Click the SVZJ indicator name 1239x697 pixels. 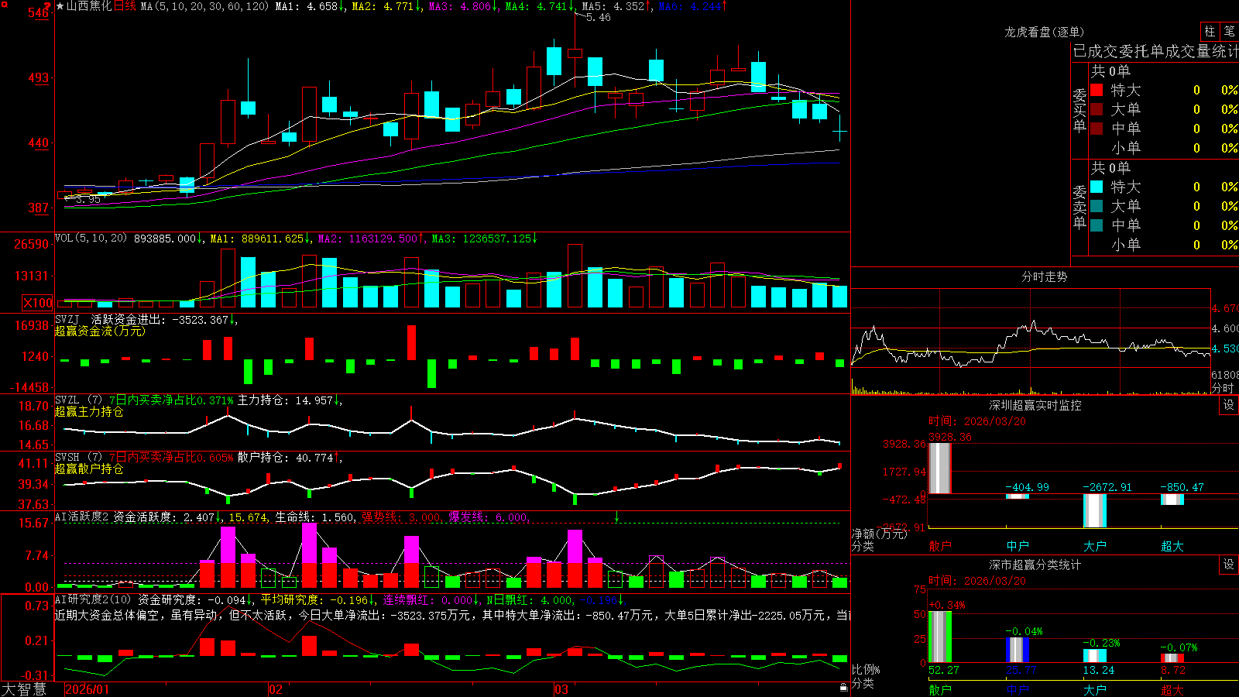[67, 319]
